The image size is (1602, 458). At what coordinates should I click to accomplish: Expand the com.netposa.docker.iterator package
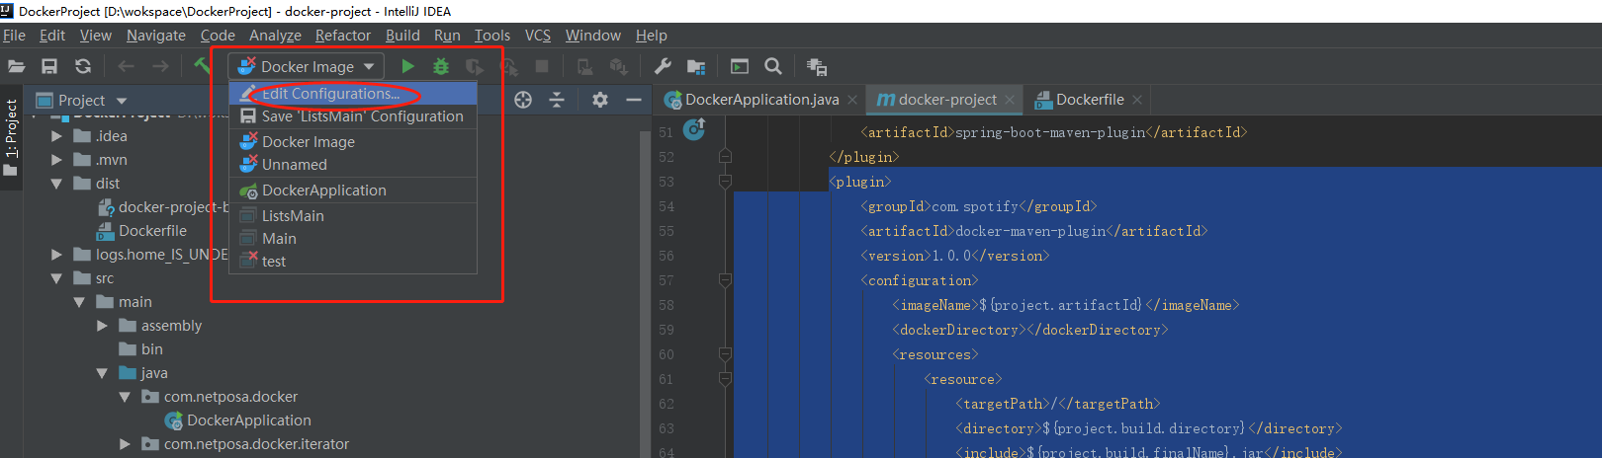coord(125,444)
